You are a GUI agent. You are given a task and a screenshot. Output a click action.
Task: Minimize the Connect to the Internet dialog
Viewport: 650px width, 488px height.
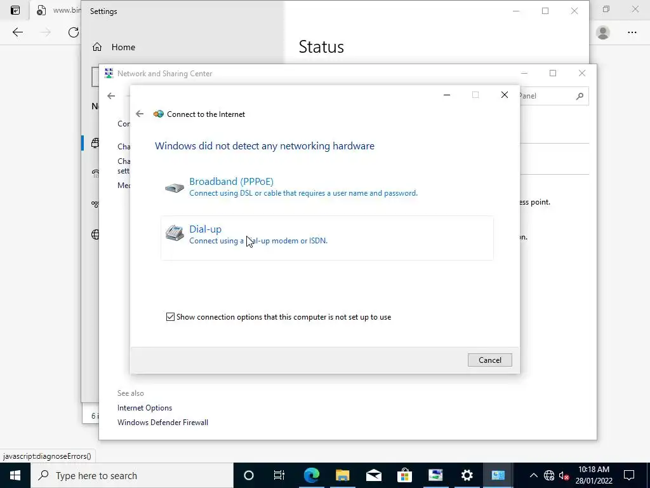point(446,95)
